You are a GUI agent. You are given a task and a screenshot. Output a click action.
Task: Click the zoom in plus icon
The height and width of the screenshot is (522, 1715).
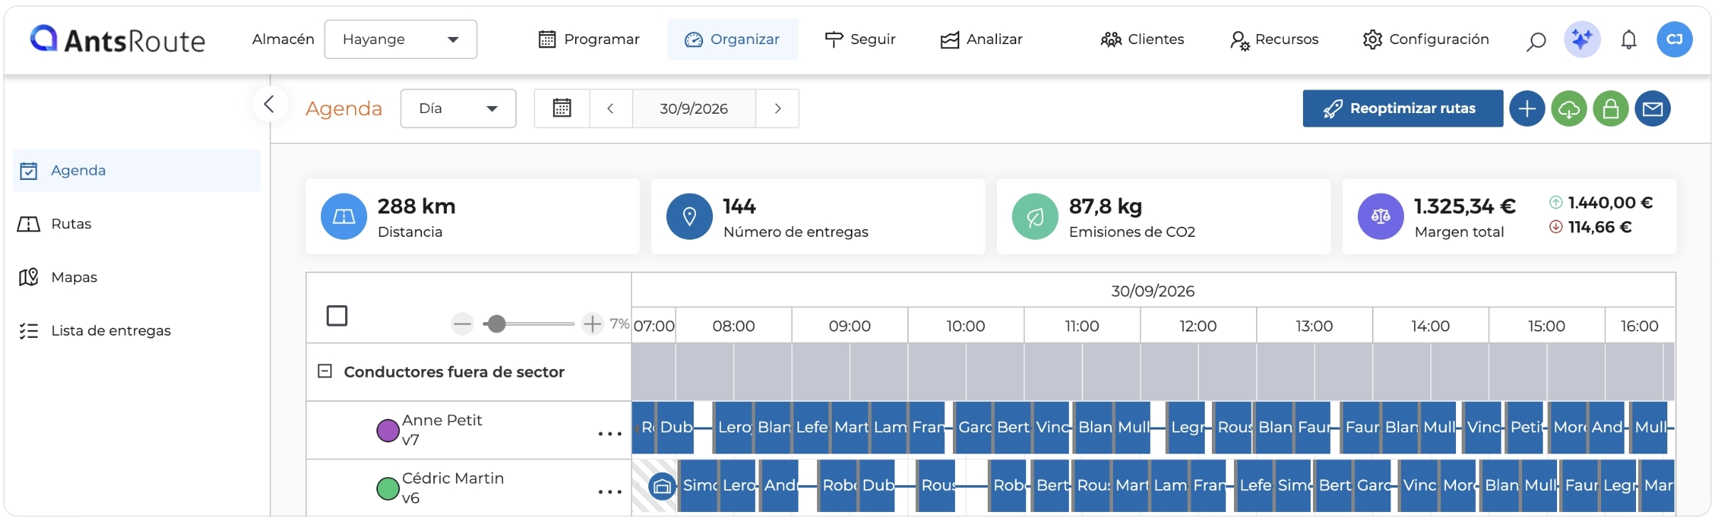coord(592,324)
